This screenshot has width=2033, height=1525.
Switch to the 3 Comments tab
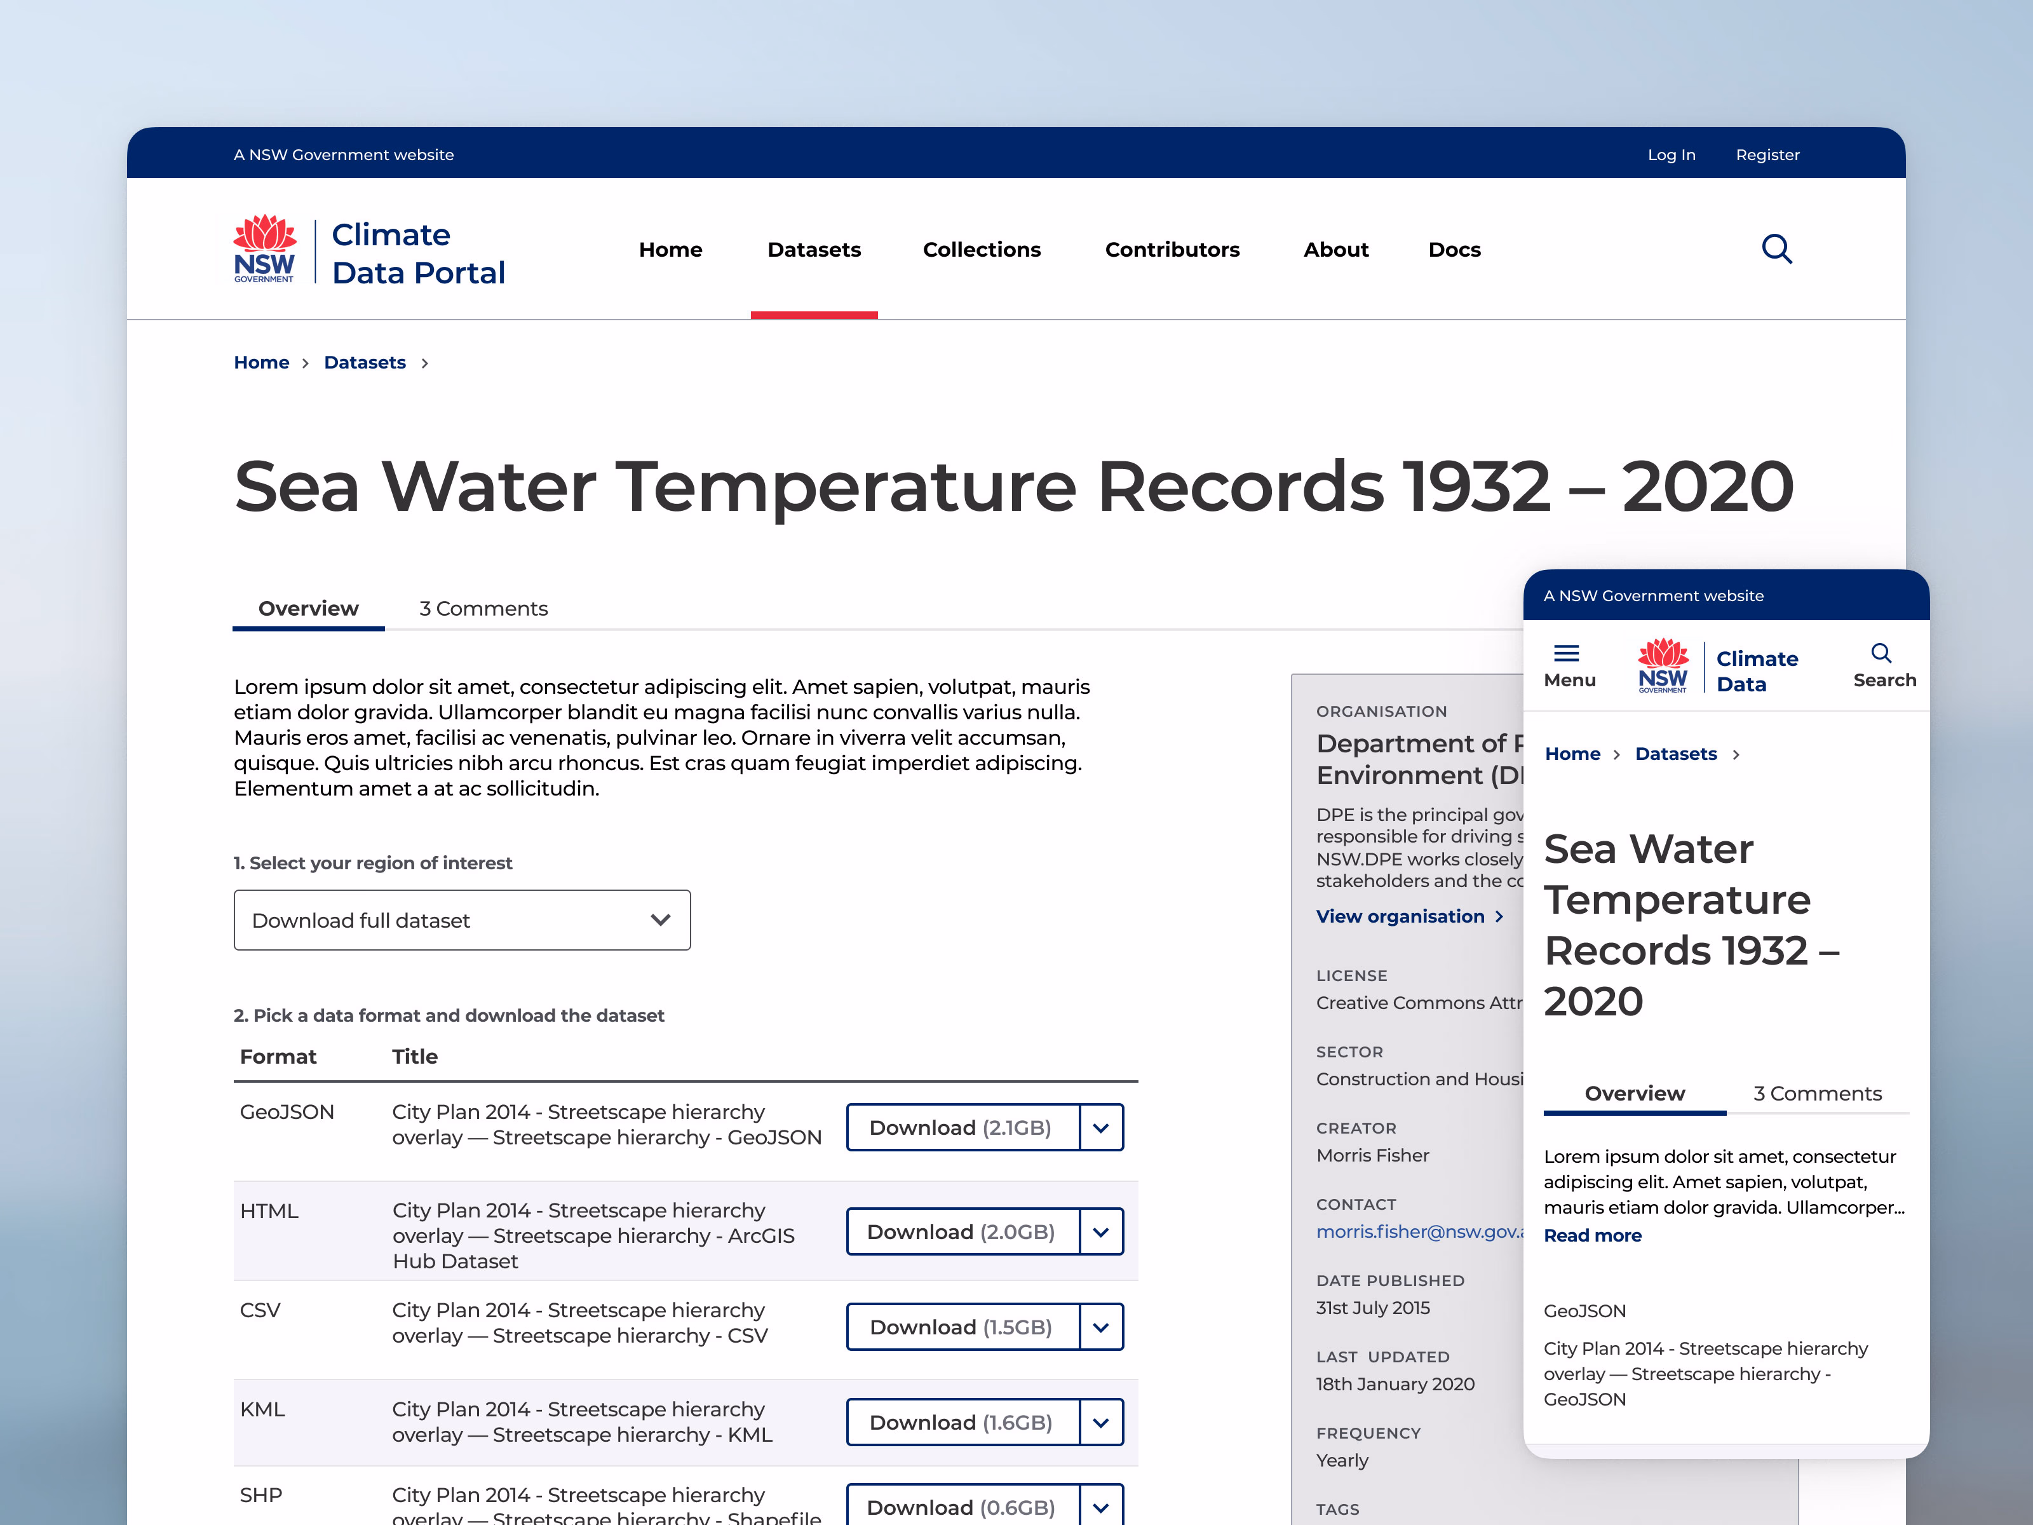point(483,607)
